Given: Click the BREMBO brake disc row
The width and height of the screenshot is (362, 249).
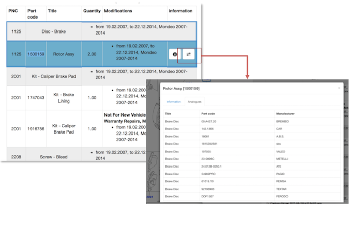Looking at the screenshot, I should [252, 121].
